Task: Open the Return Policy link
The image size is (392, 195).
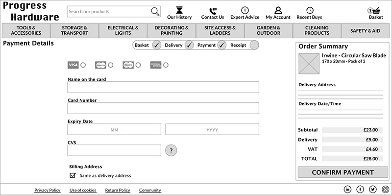Action: tap(118, 190)
